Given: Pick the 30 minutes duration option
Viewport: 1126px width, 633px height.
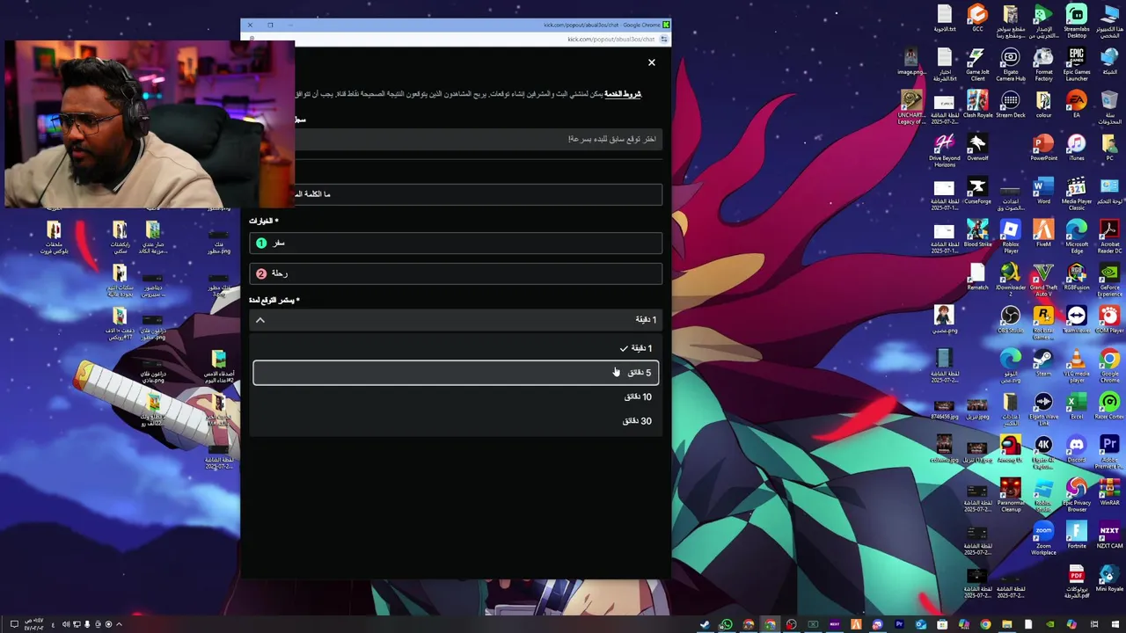Looking at the screenshot, I should [456, 421].
